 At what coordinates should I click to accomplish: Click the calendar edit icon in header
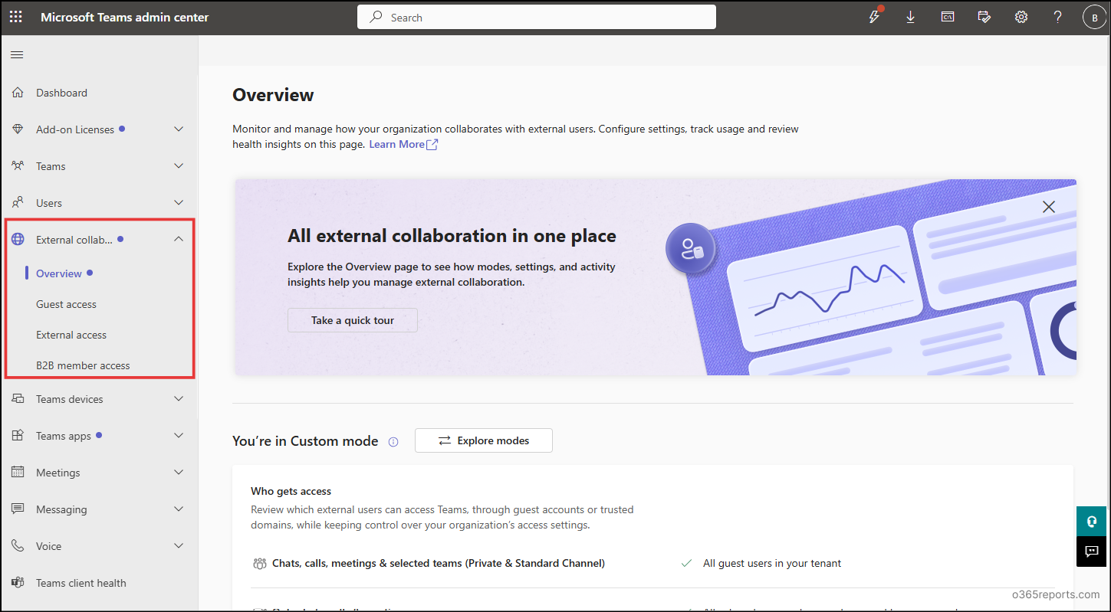[x=984, y=17]
